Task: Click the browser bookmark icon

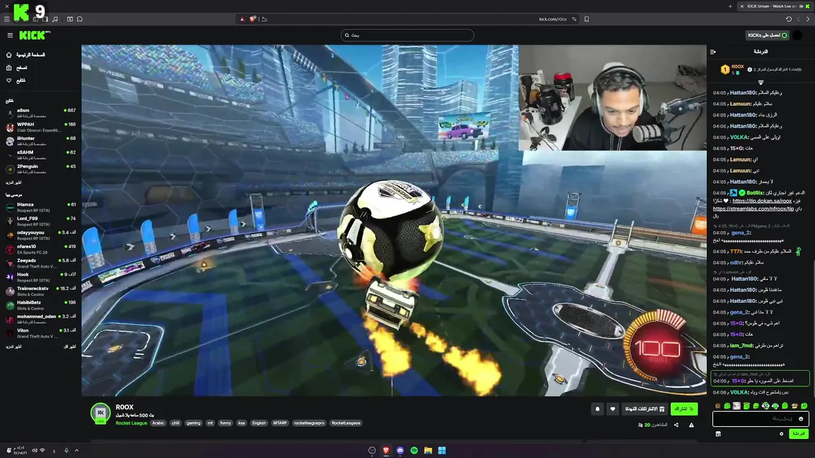Action: click(586, 19)
